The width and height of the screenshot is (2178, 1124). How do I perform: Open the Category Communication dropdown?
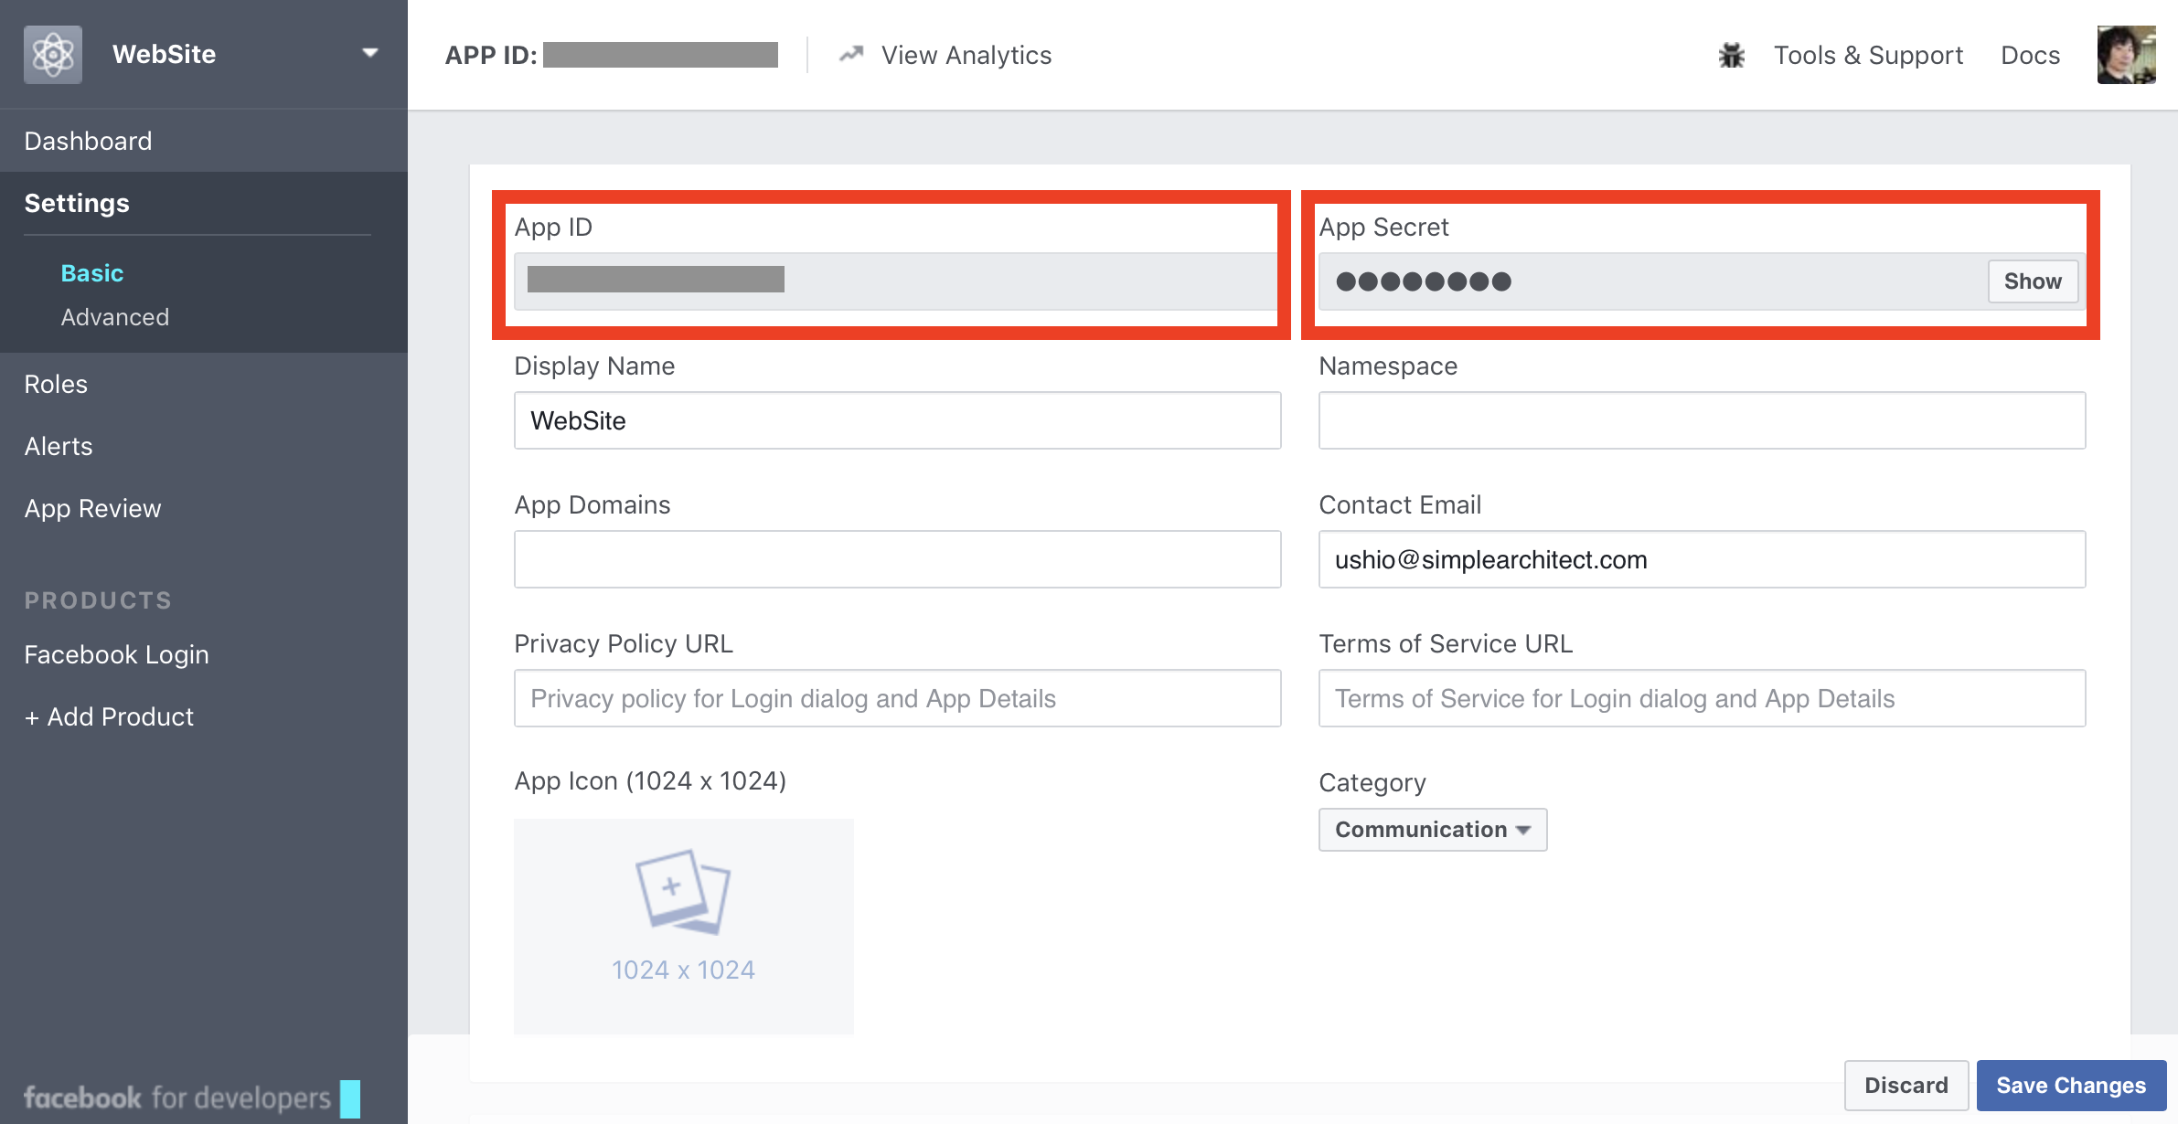pyautogui.click(x=1432, y=829)
